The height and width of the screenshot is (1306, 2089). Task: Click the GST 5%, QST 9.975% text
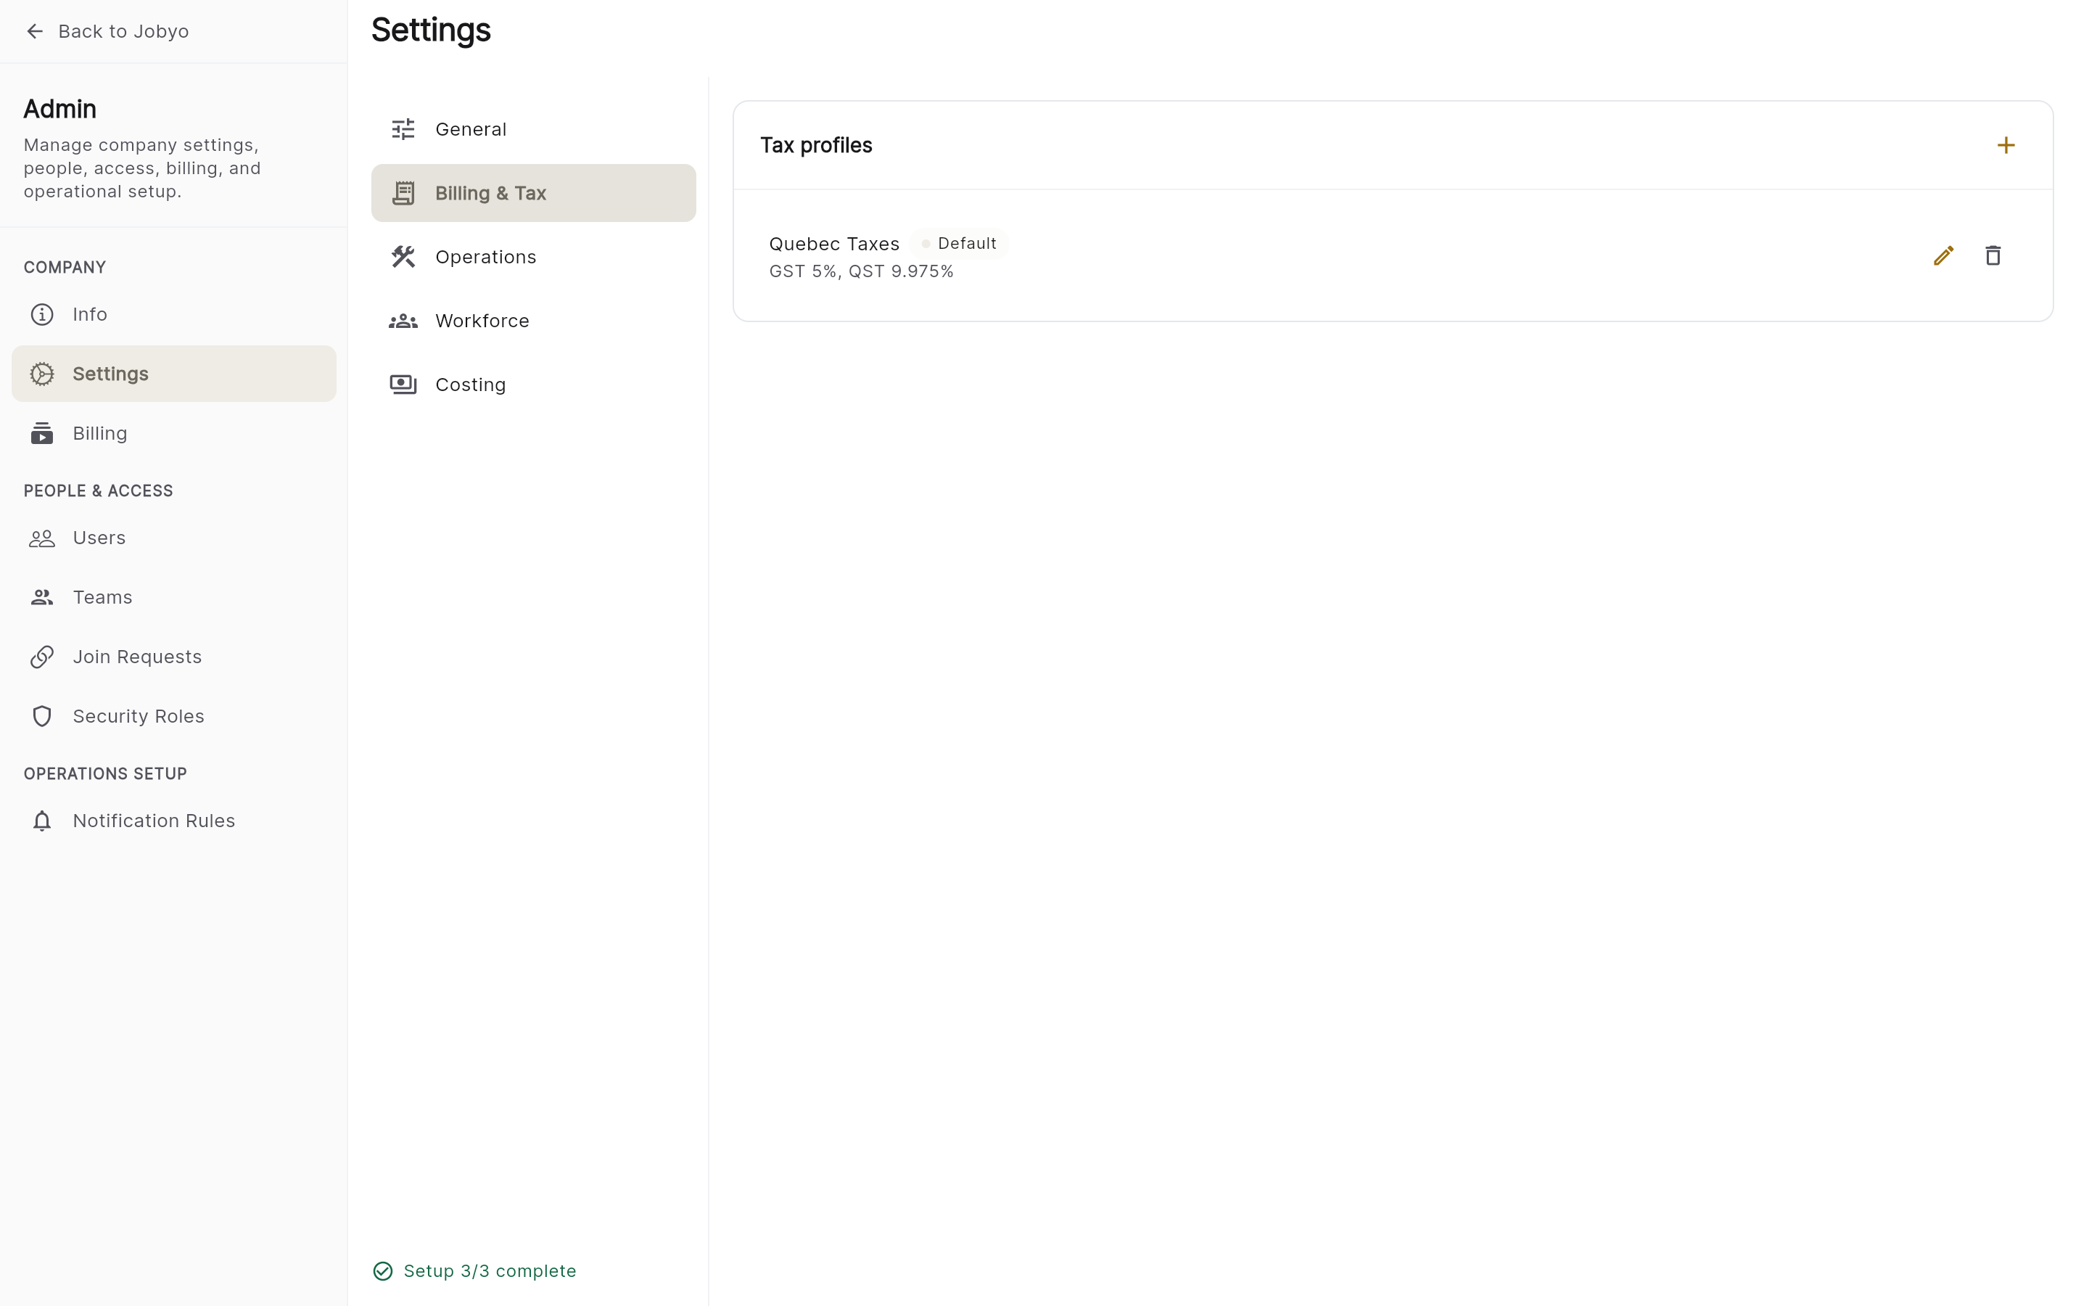862,271
